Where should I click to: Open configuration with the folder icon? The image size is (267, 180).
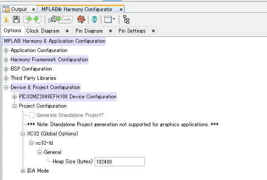pyautogui.click(x=6, y=19)
